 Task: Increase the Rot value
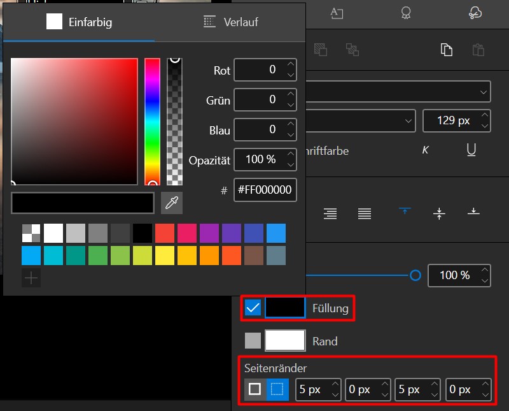click(291, 64)
